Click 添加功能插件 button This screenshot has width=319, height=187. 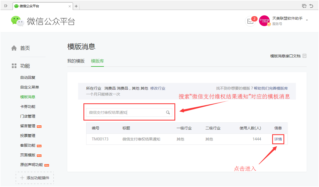tap(35, 178)
